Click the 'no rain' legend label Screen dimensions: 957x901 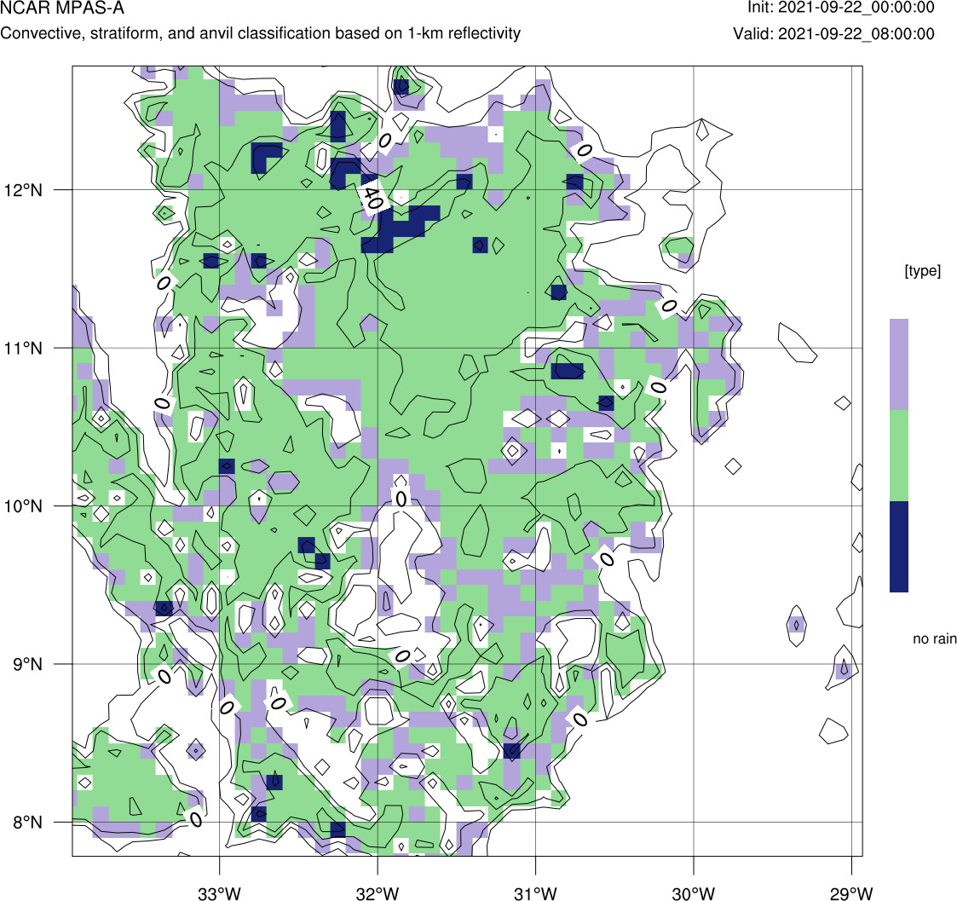point(935,638)
